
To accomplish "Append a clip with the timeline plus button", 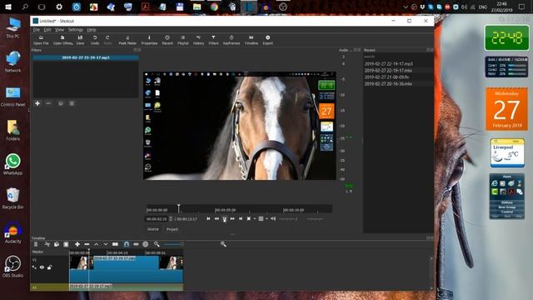I will (77, 244).
